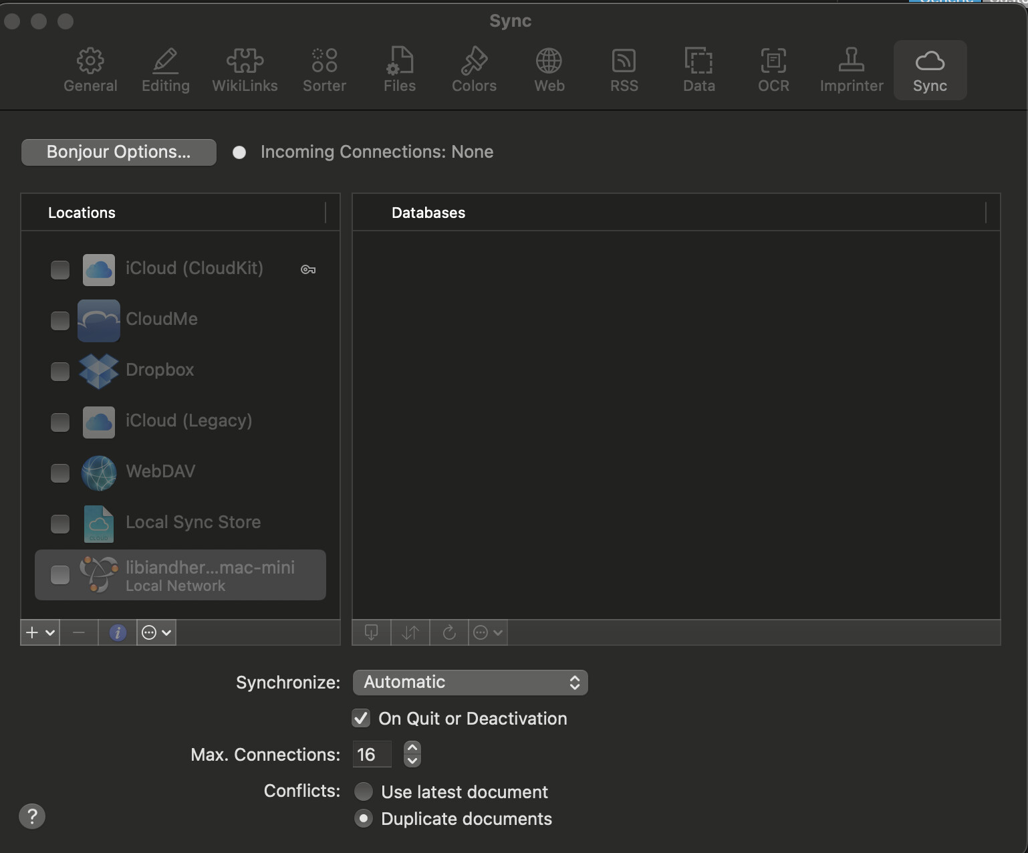This screenshot has height=853, width=1028.
Task: Open the Imprinter preferences tab
Action: coord(852,70)
